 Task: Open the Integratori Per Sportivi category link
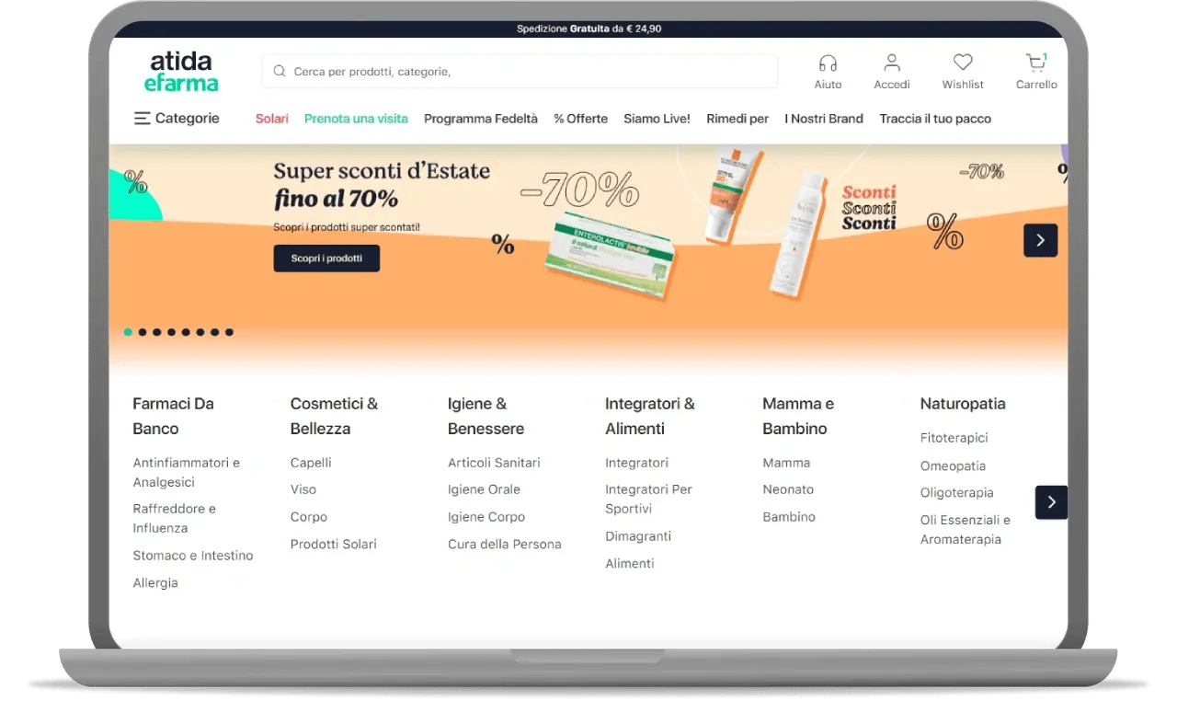coord(647,499)
